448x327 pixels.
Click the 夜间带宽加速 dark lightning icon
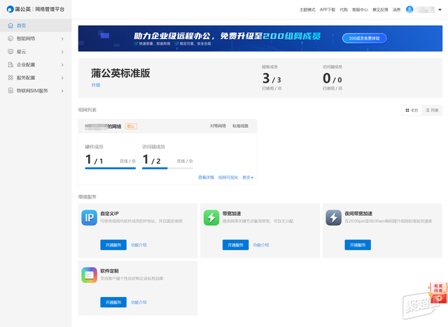click(x=333, y=218)
